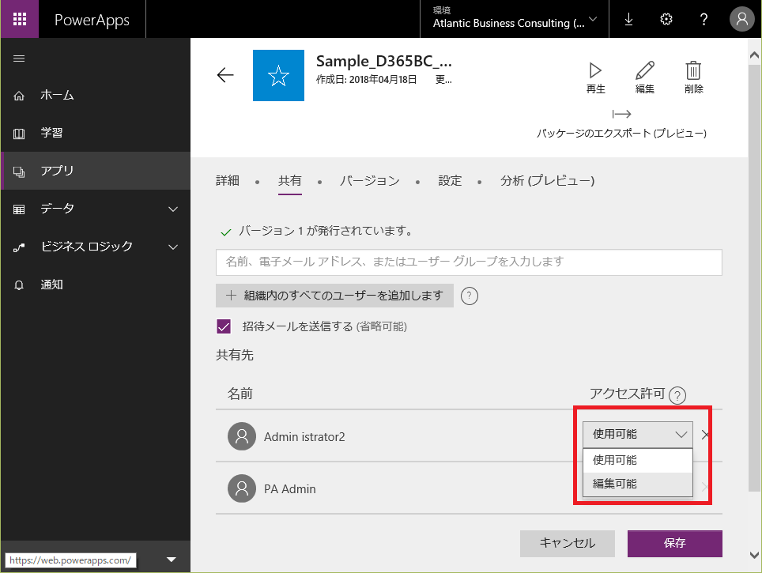762x573 pixels.
Task: Switch to the 設定 tab
Action: point(450,181)
